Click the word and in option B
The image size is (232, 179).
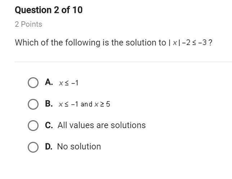[86, 104]
